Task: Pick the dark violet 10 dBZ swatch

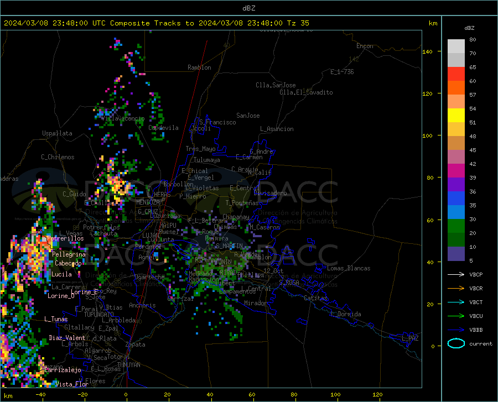Action: 456,253
